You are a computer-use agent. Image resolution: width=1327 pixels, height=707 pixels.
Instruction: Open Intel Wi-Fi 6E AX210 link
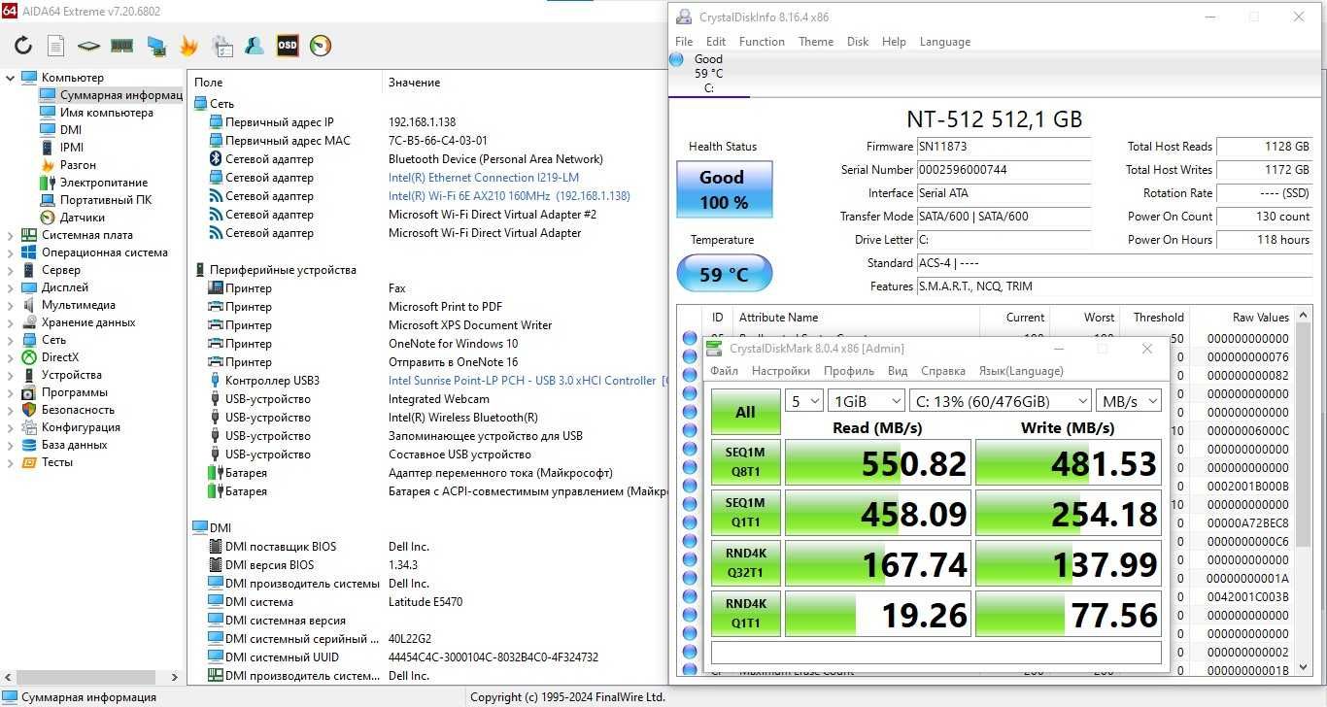pos(509,196)
